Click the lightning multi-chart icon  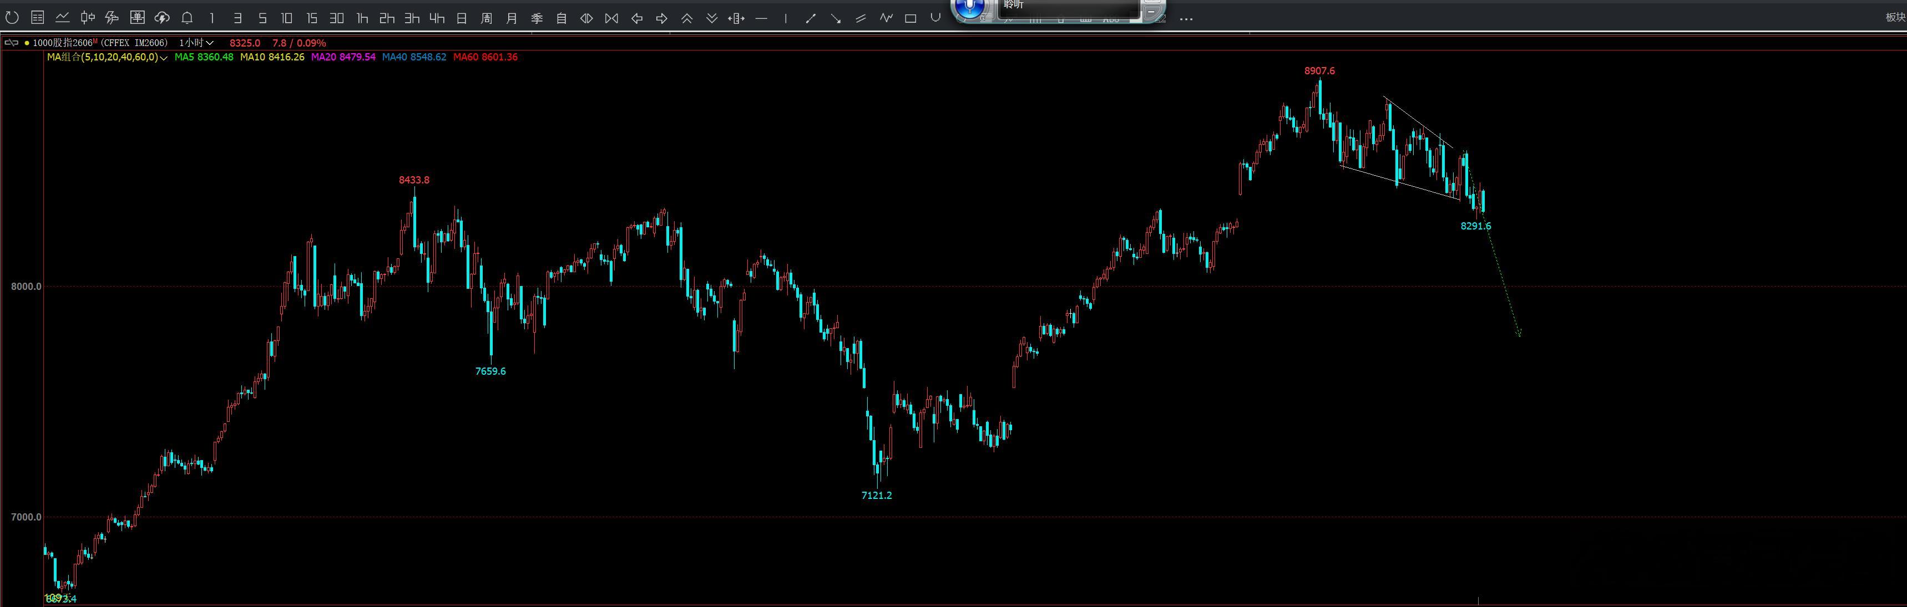click(x=113, y=18)
